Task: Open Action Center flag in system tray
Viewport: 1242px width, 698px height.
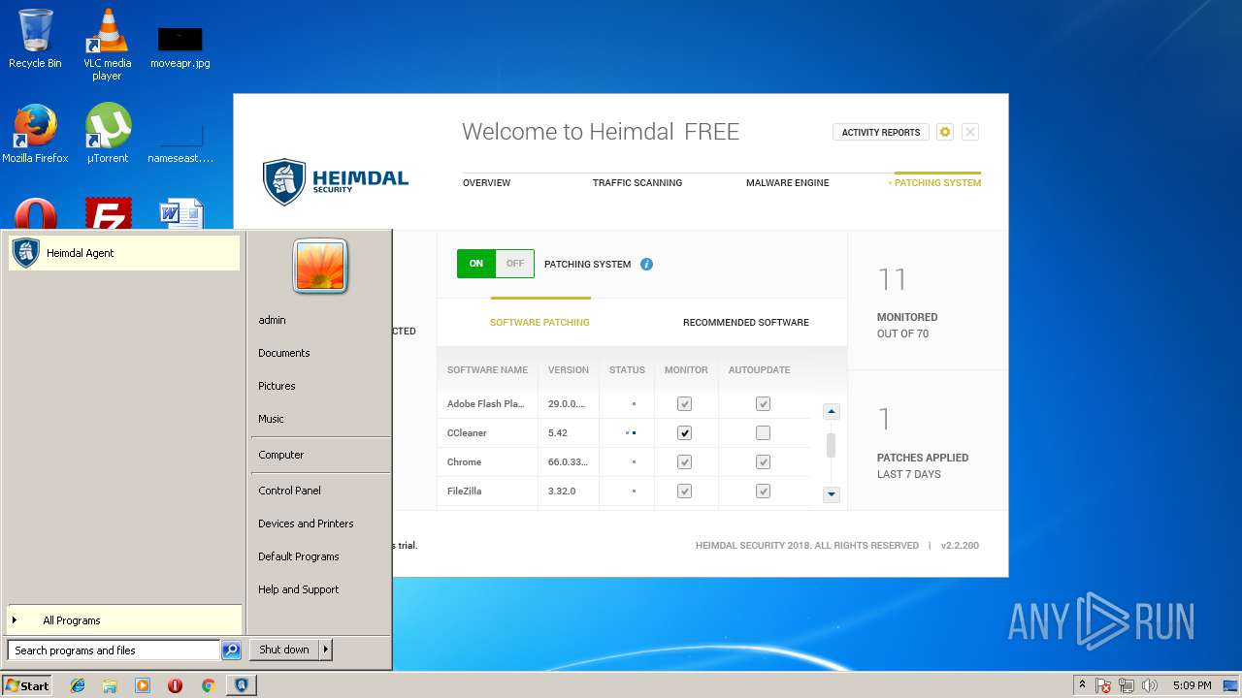Action: point(1103,685)
